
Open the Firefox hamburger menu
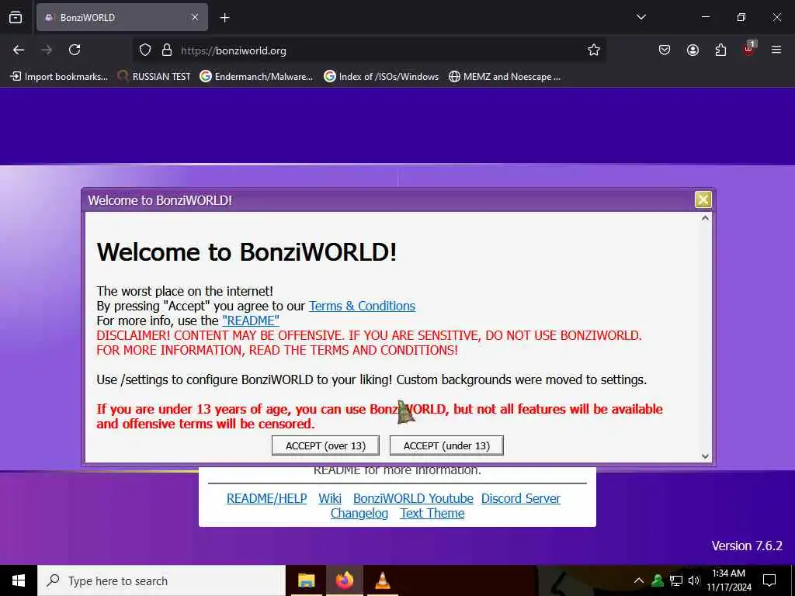tap(776, 50)
